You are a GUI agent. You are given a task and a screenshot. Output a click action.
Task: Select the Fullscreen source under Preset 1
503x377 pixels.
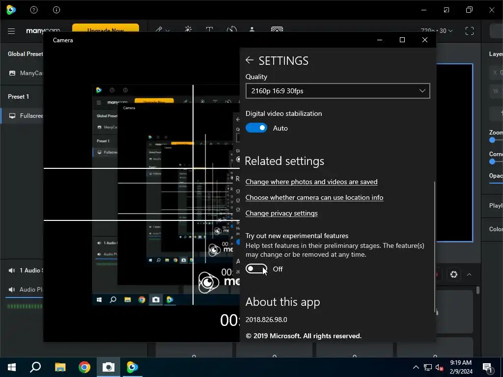pyautogui.click(x=23, y=116)
